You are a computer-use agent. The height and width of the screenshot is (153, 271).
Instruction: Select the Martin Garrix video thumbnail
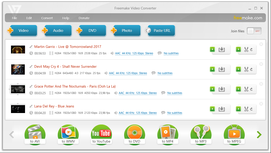[x=18, y=49]
